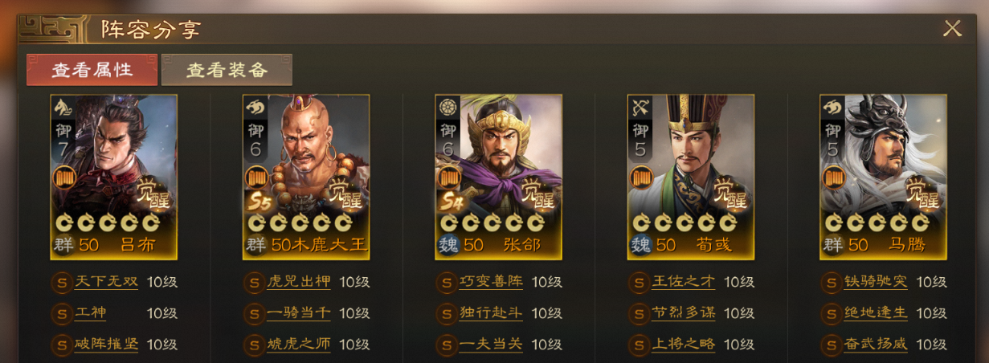Click the crossed weapons icon on 荀彧's card

coord(639,107)
